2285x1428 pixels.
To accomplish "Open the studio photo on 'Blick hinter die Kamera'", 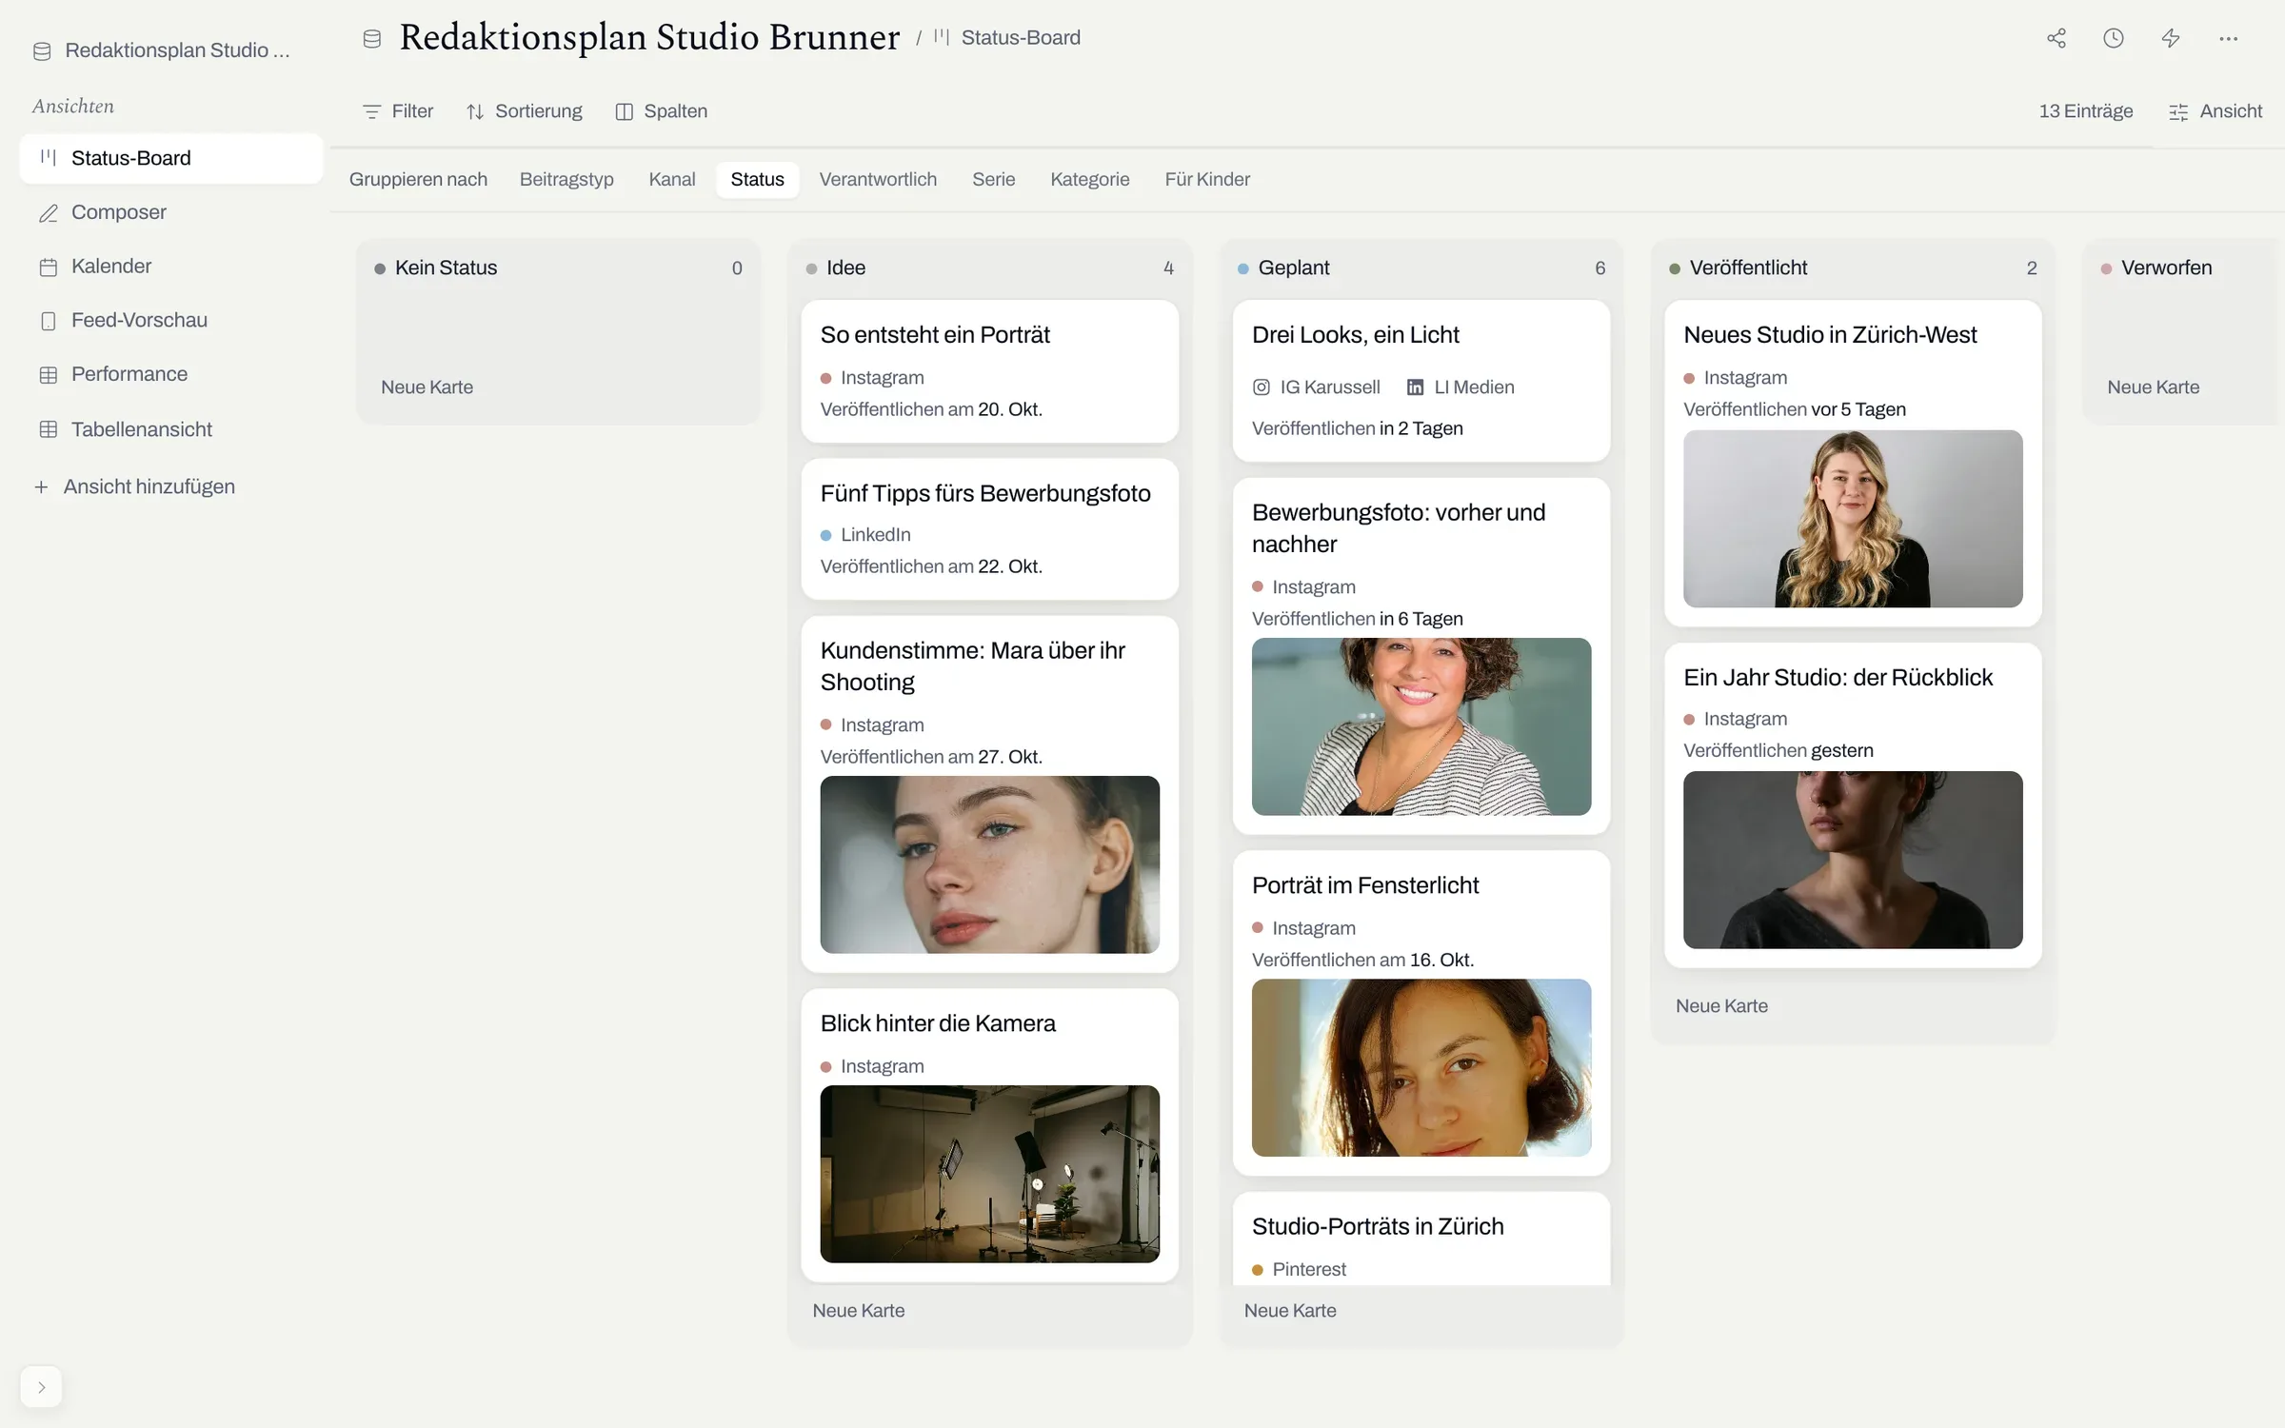I will 990,1174.
